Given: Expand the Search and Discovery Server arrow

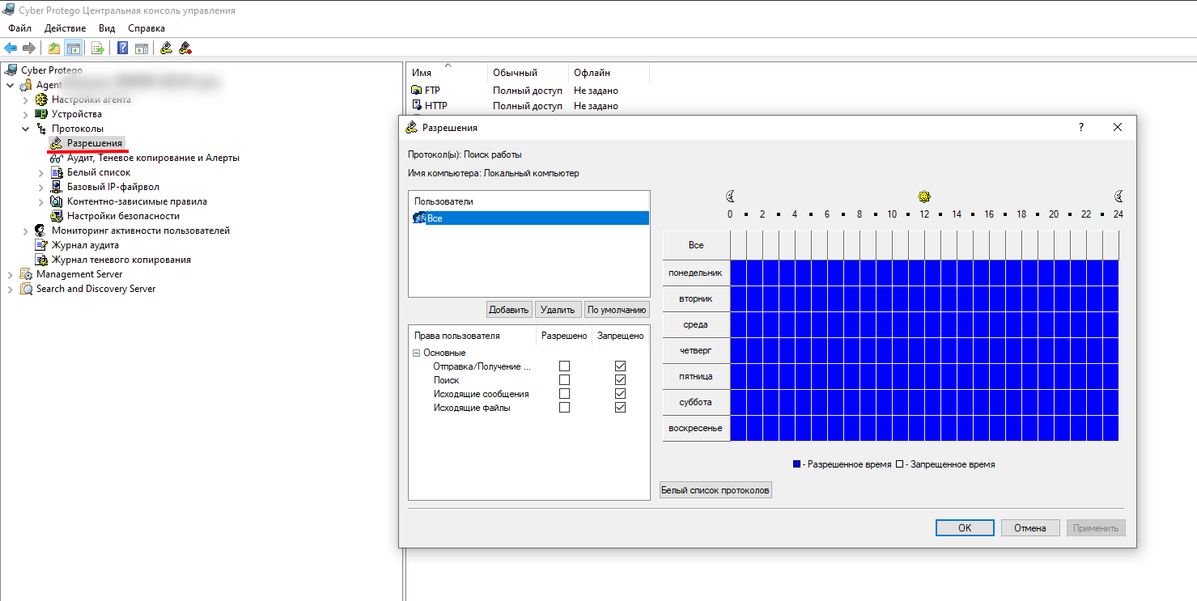Looking at the screenshot, I should click(10, 289).
